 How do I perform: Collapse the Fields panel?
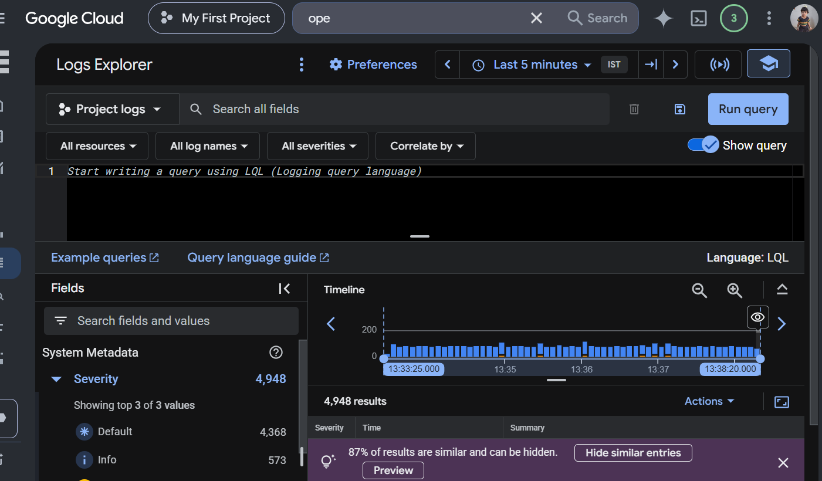(x=285, y=288)
